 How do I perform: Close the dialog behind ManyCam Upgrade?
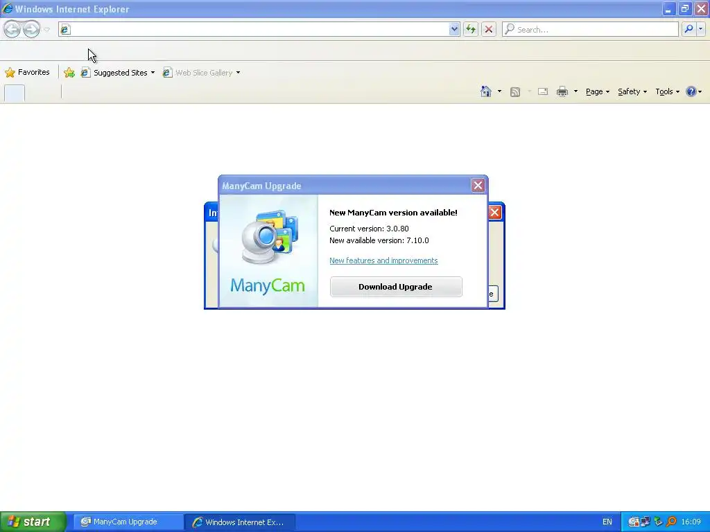494,213
